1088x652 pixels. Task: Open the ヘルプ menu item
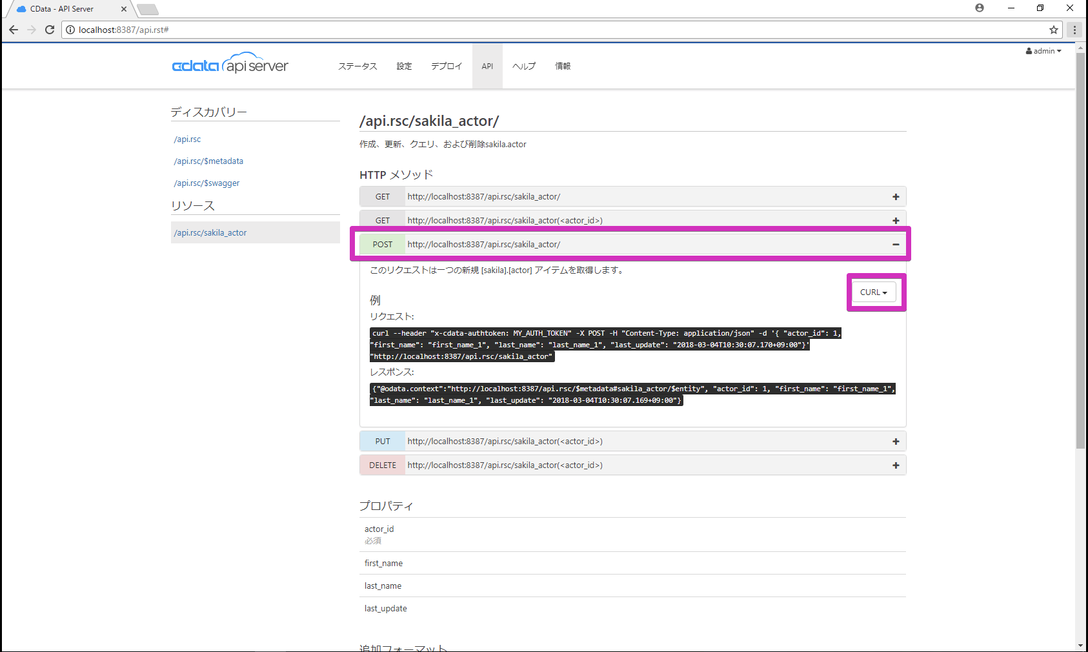(524, 66)
